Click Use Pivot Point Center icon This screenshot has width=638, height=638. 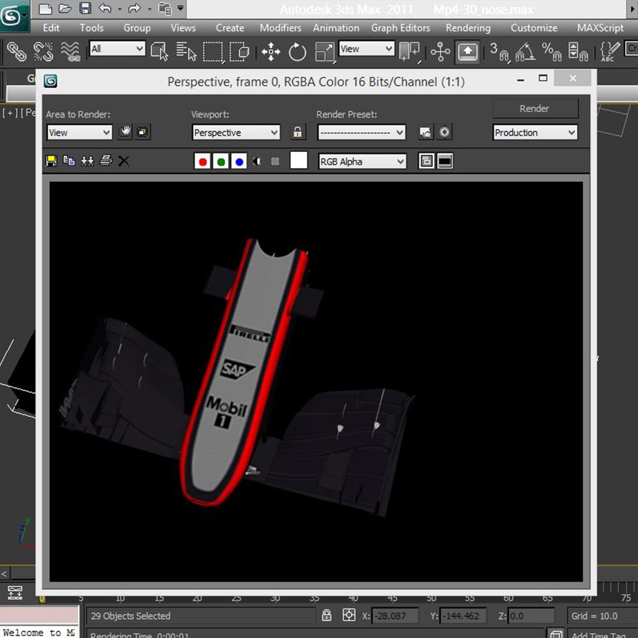(x=409, y=51)
